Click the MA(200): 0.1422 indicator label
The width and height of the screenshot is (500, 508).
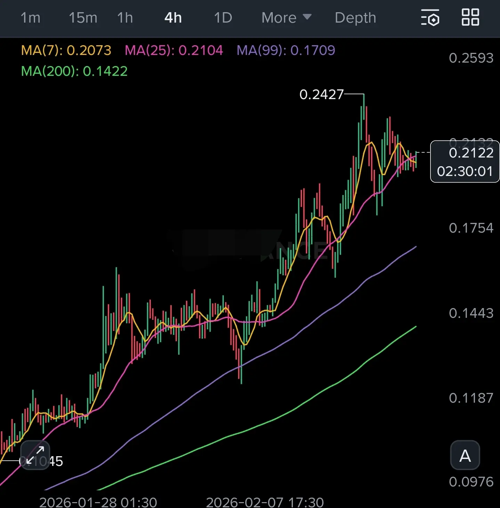(x=74, y=71)
